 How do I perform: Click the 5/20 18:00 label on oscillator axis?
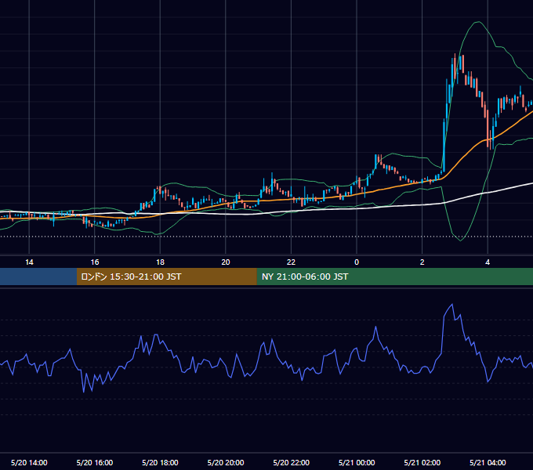click(160, 462)
